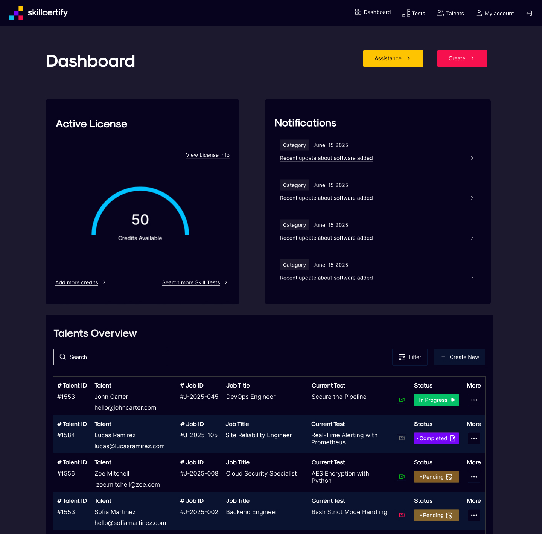Click the red camera icon for Sofia Martinez
542x534 pixels.
pos(402,515)
